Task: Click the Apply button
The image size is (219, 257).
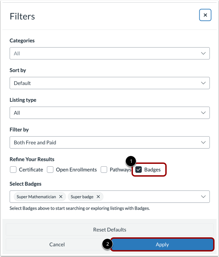Action: coord(162,244)
